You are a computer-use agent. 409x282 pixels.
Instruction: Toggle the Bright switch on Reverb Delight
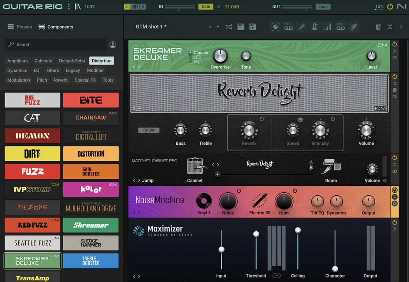tap(149, 130)
